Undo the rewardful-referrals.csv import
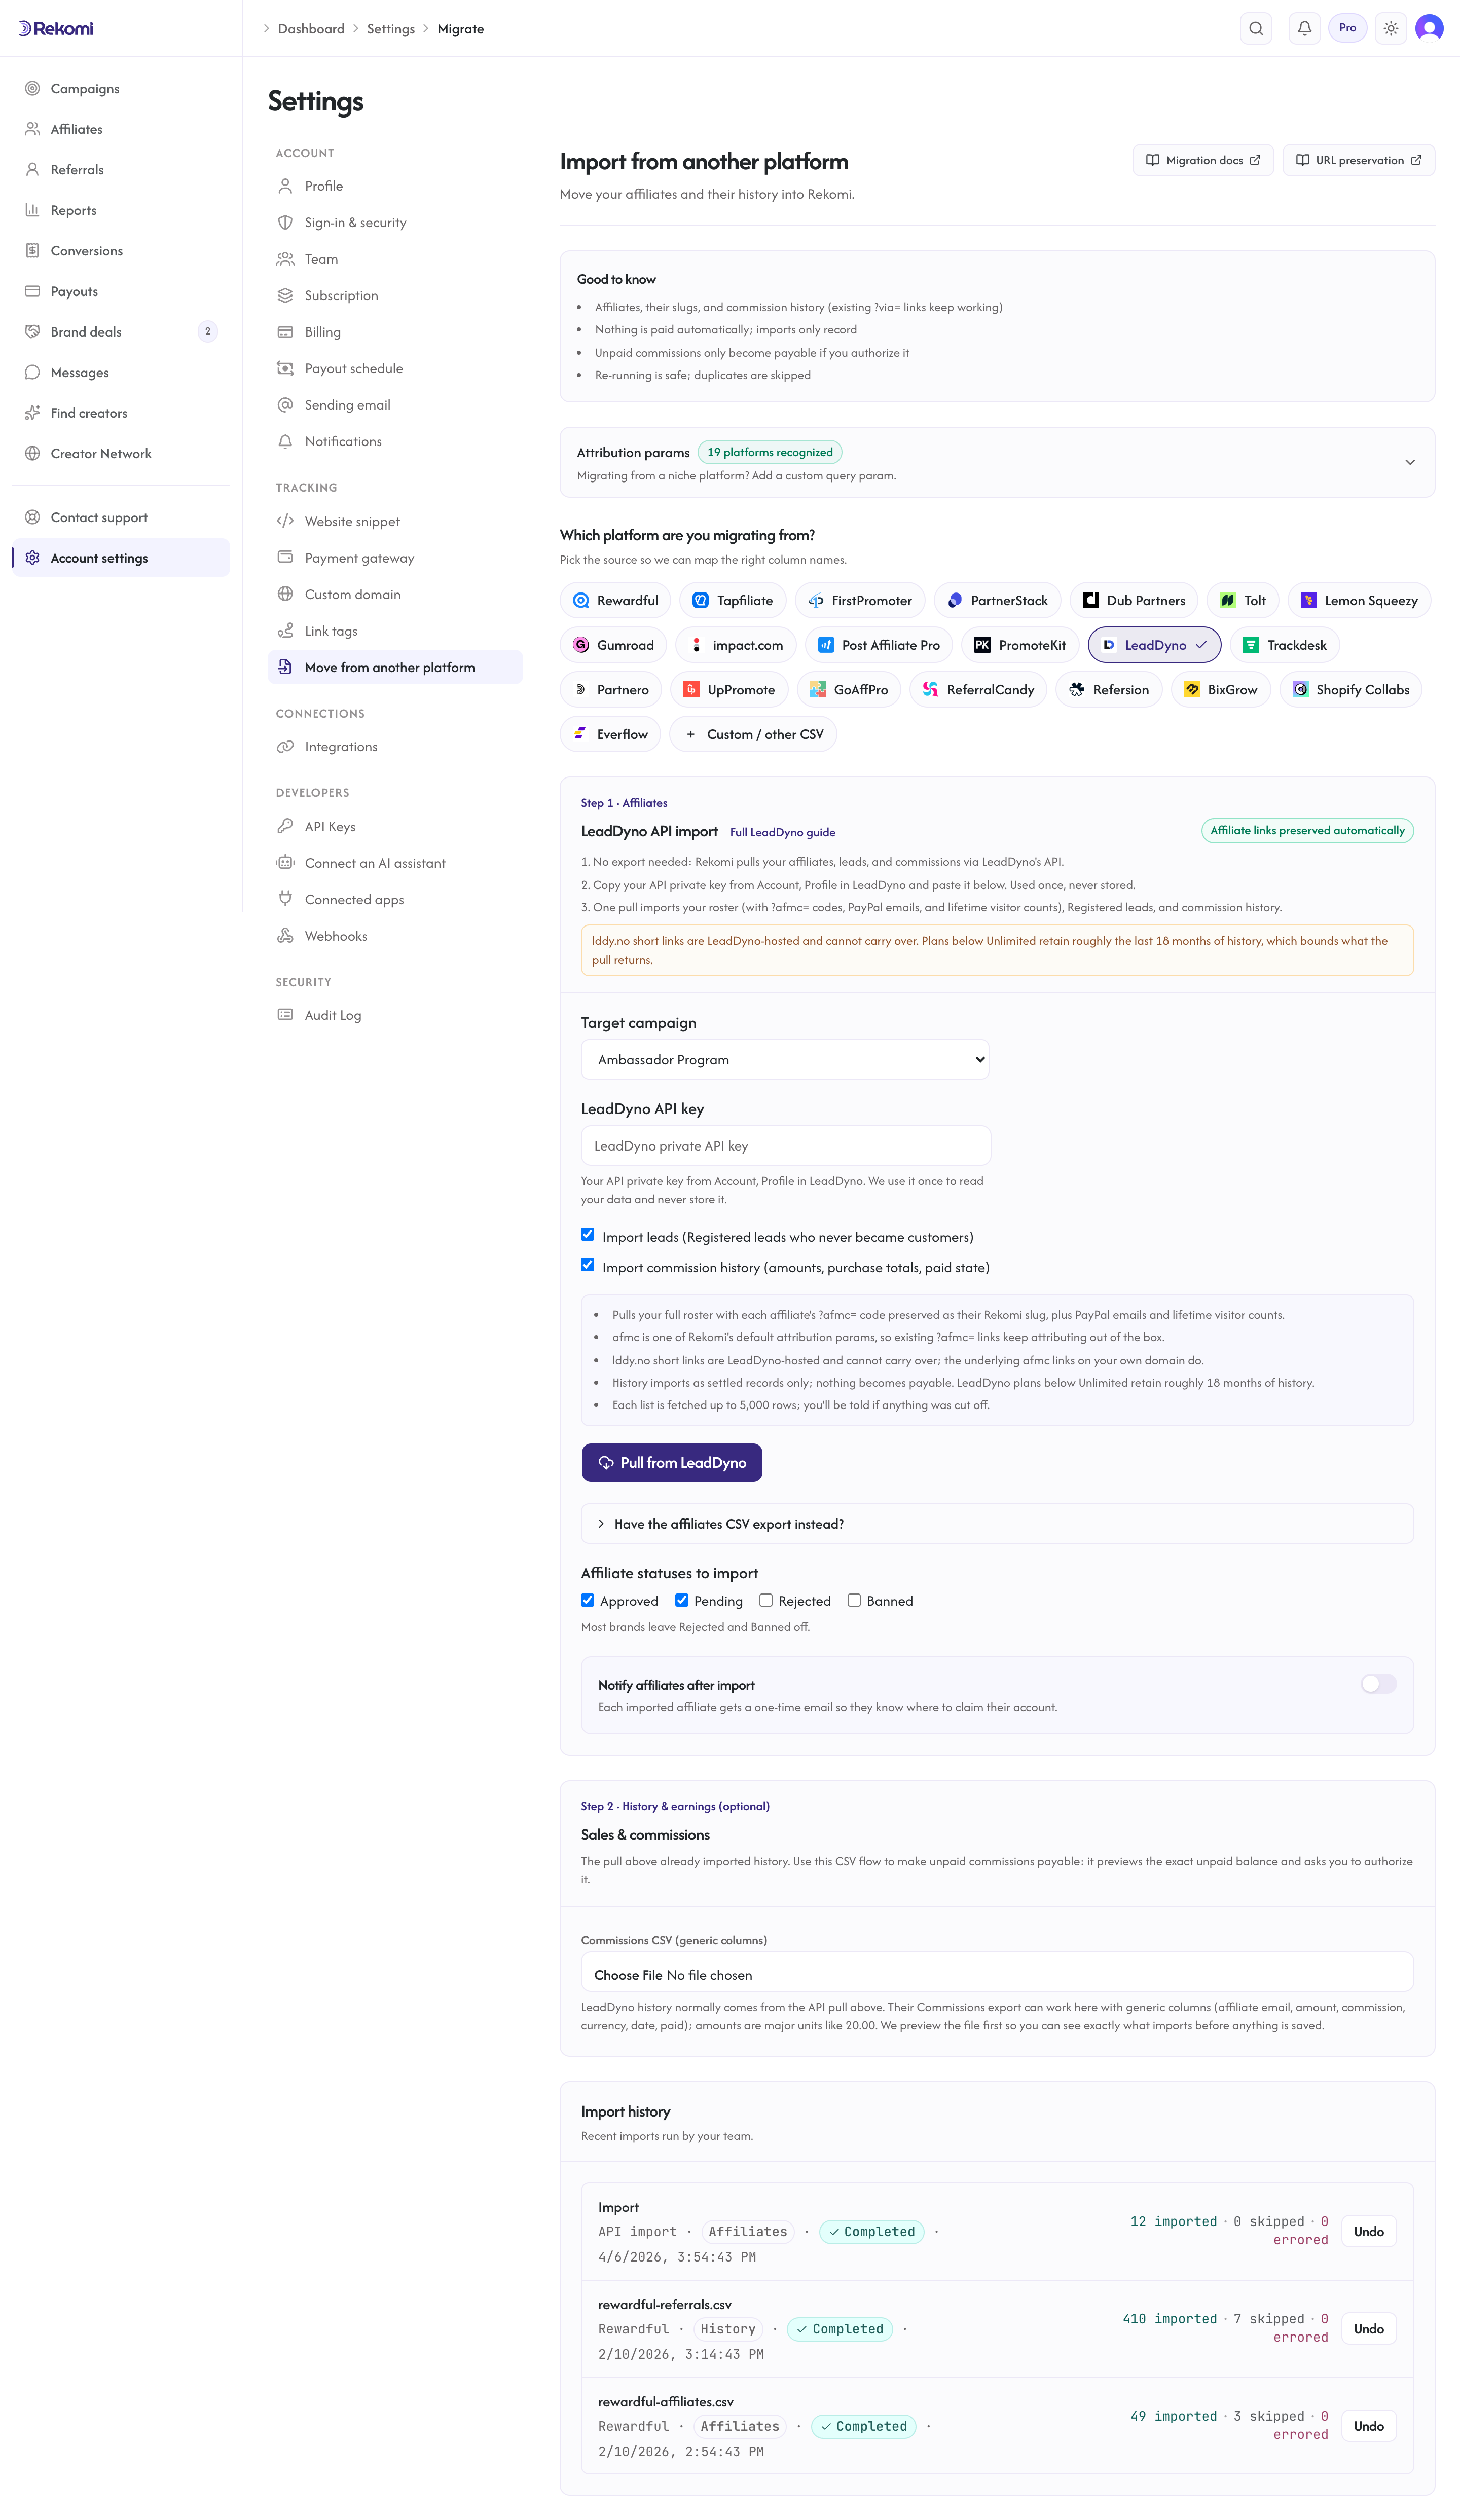 (x=1368, y=2328)
